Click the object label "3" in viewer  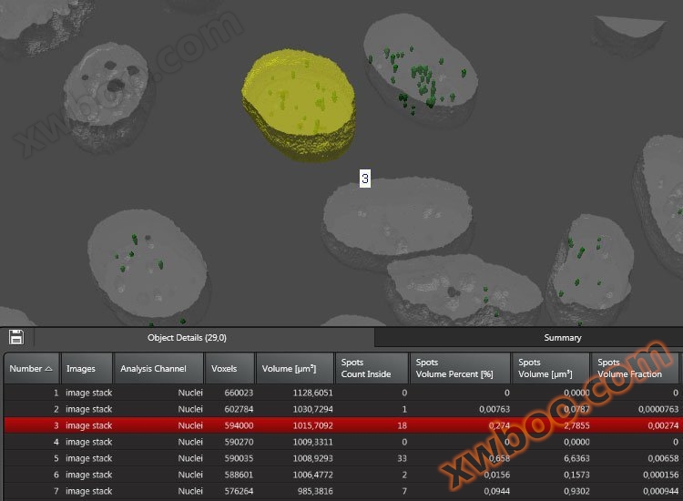click(x=365, y=179)
